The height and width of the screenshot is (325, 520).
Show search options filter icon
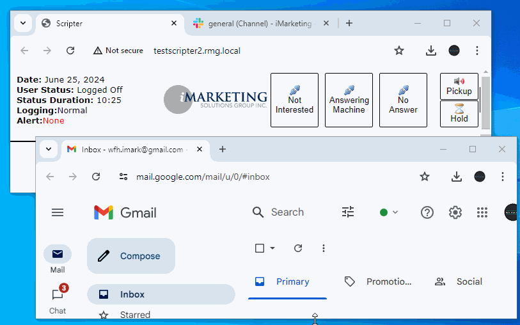click(x=348, y=212)
